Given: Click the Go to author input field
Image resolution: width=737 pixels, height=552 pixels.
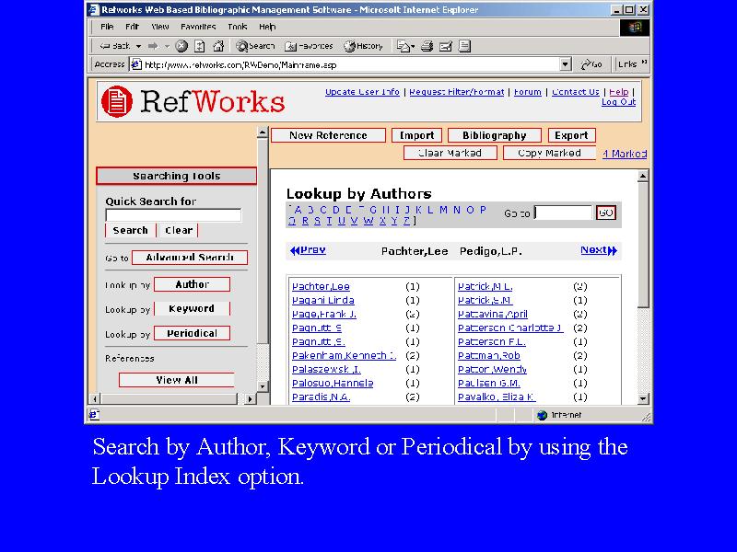Looking at the screenshot, I should (563, 213).
